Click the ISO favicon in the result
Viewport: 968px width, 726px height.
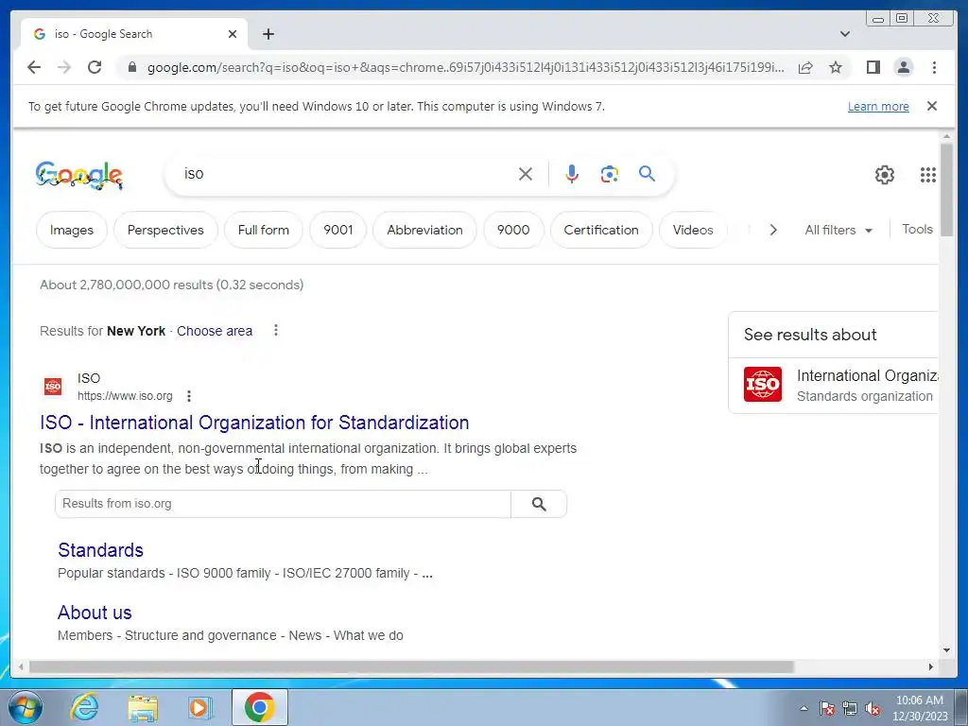(x=53, y=387)
